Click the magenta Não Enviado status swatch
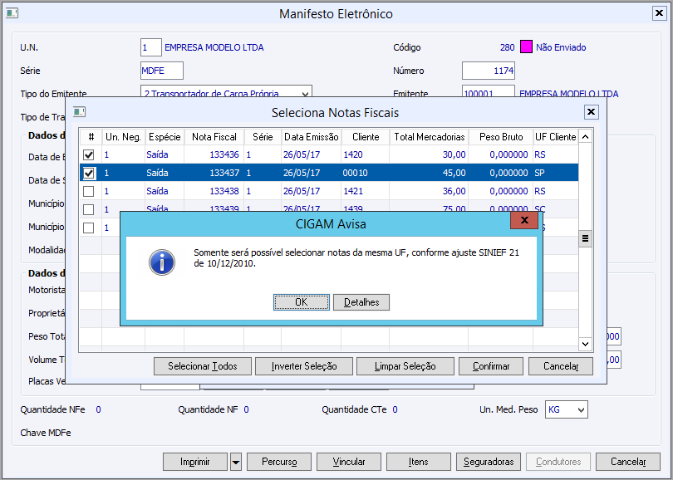 tap(526, 47)
